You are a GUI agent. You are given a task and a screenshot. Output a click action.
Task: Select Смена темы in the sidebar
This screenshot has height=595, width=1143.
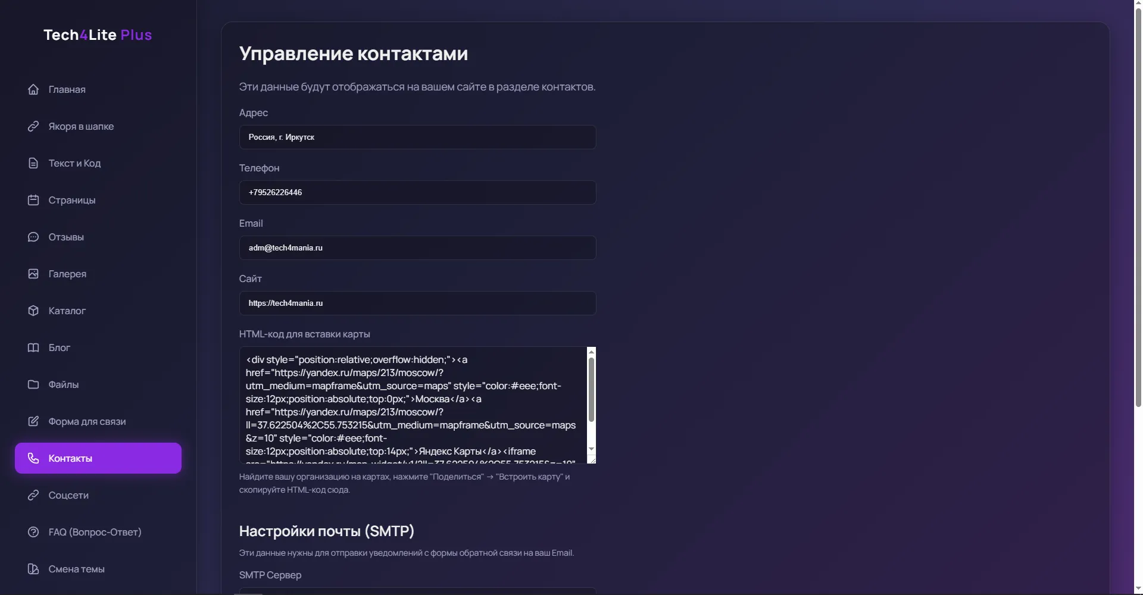76,569
